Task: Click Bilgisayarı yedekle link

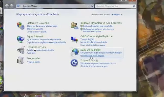Action: coord(35,29)
